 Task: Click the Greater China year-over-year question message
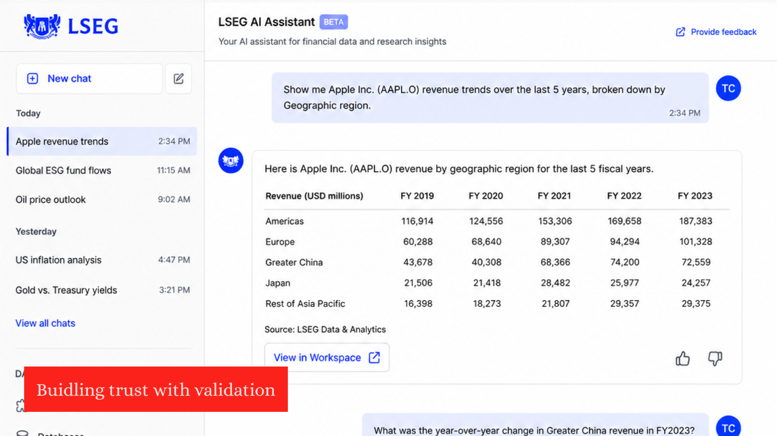click(535, 425)
